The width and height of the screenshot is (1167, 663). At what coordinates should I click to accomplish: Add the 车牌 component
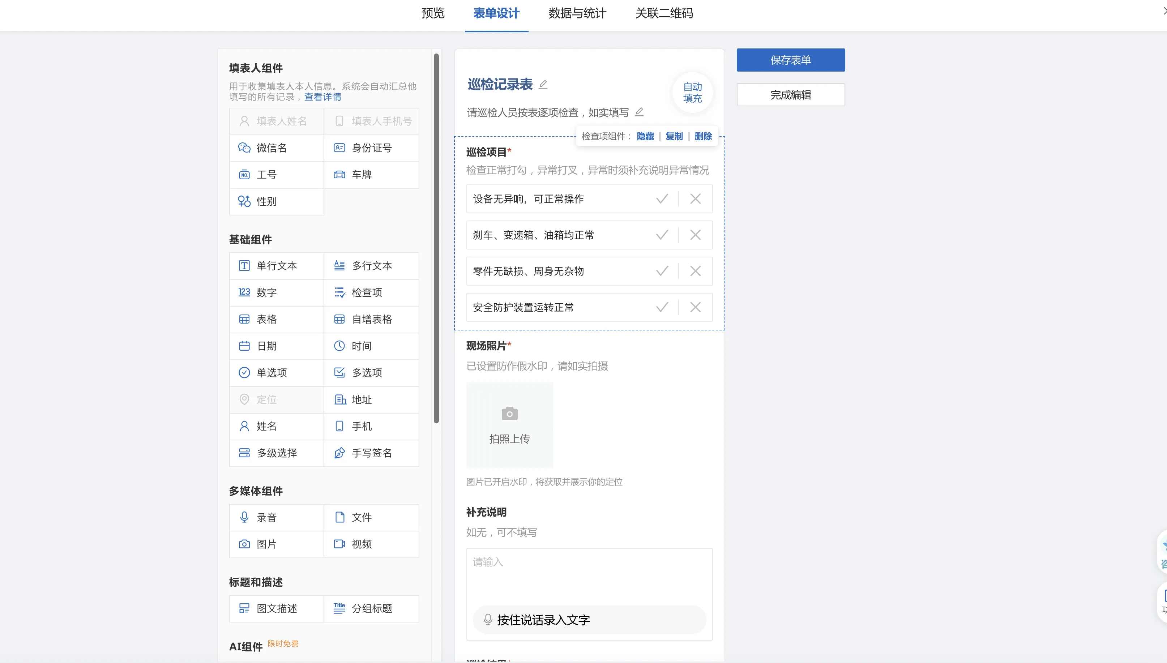pos(371,175)
